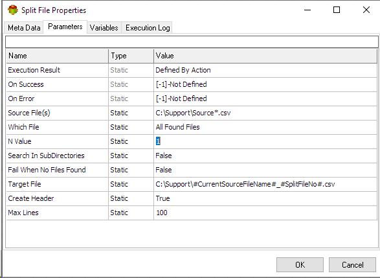Select the Which File name cell
The image size is (380, 278).
click(58, 127)
